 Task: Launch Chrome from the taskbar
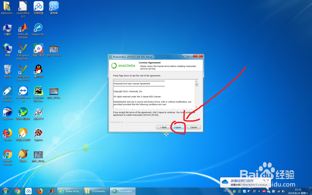[17, 191]
